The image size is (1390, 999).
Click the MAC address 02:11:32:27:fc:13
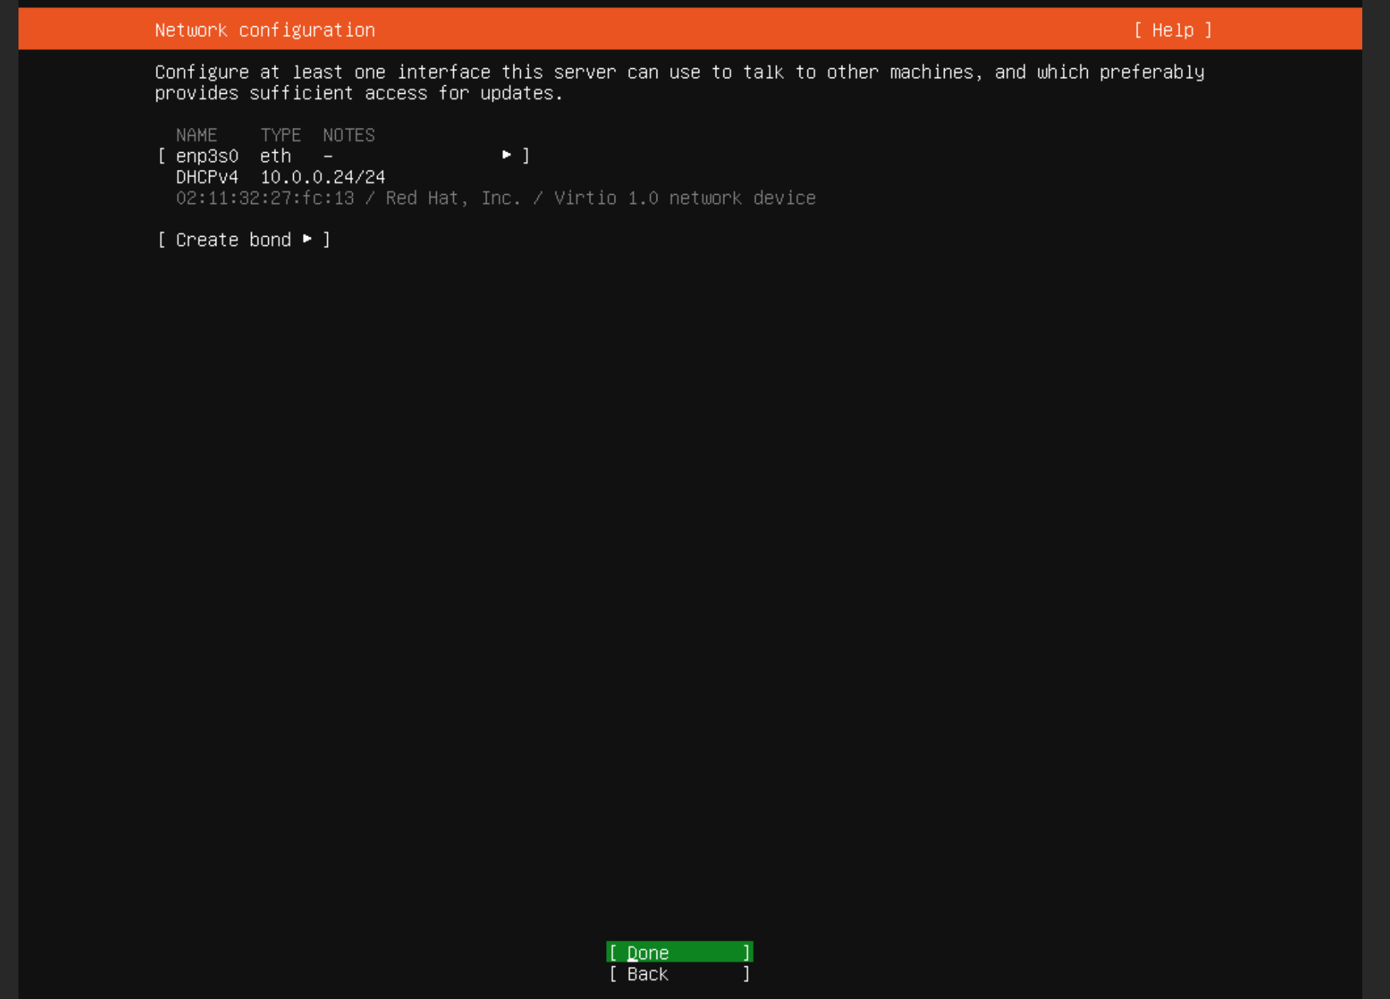[265, 198]
